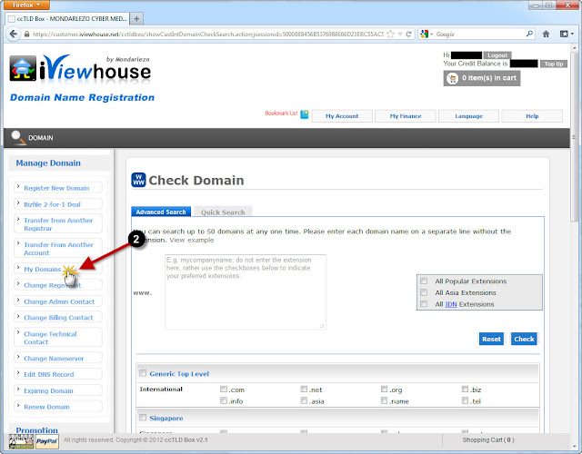Click the shopping cart icon

[x=453, y=78]
